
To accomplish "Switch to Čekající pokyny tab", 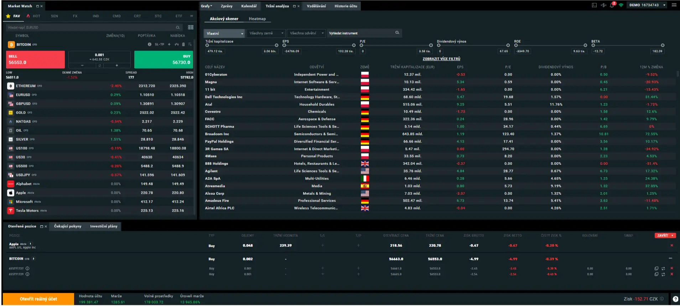I will click(x=68, y=226).
